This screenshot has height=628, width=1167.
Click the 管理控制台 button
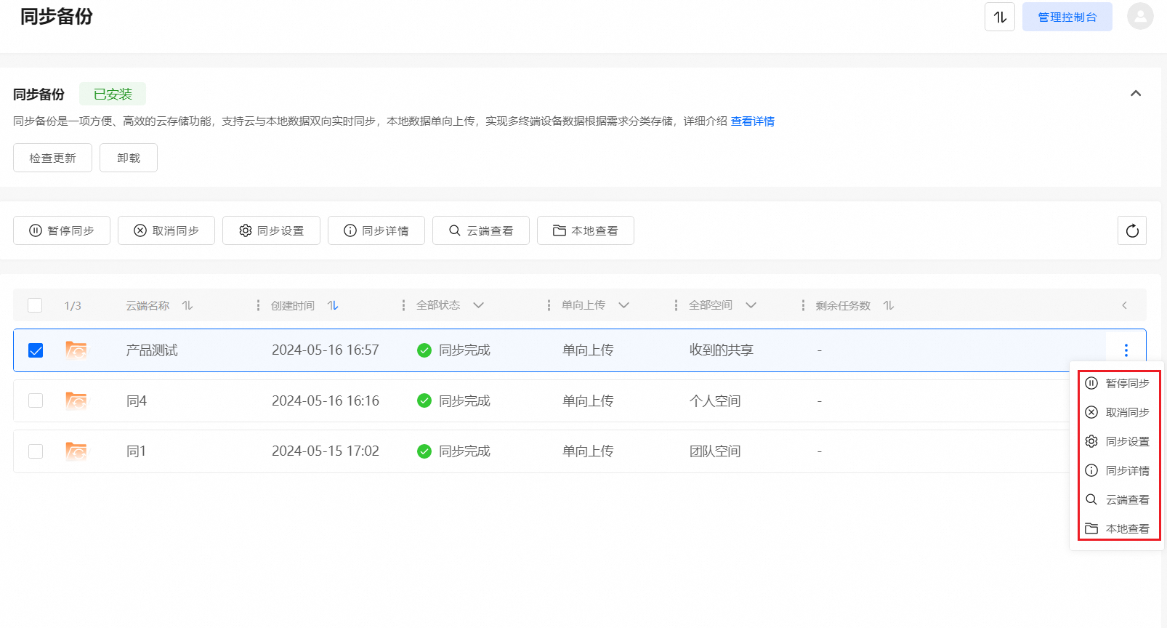[x=1067, y=17]
